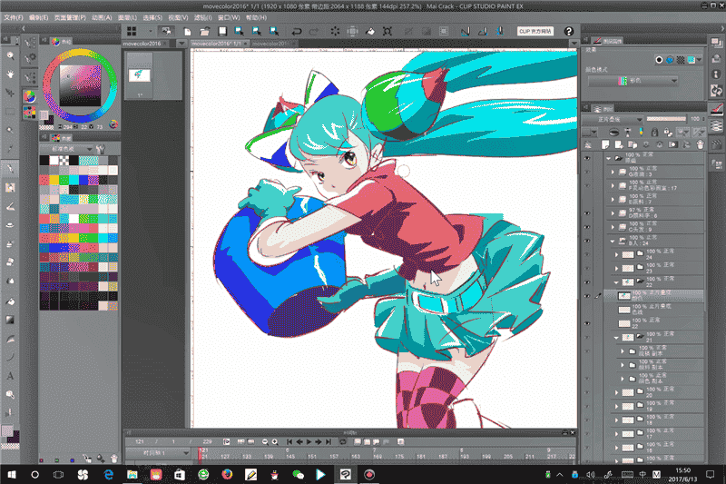Toggle the loop playback button in timeline

coord(343,442)
